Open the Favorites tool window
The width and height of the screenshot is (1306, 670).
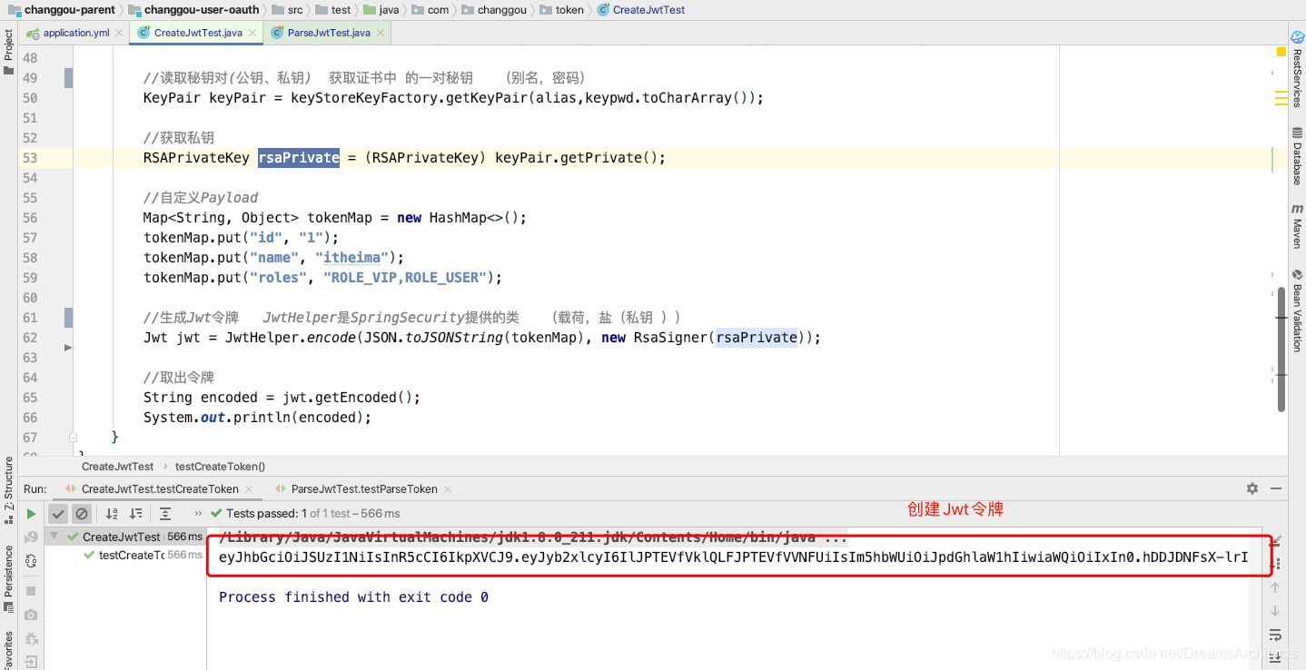pos(8,648)
